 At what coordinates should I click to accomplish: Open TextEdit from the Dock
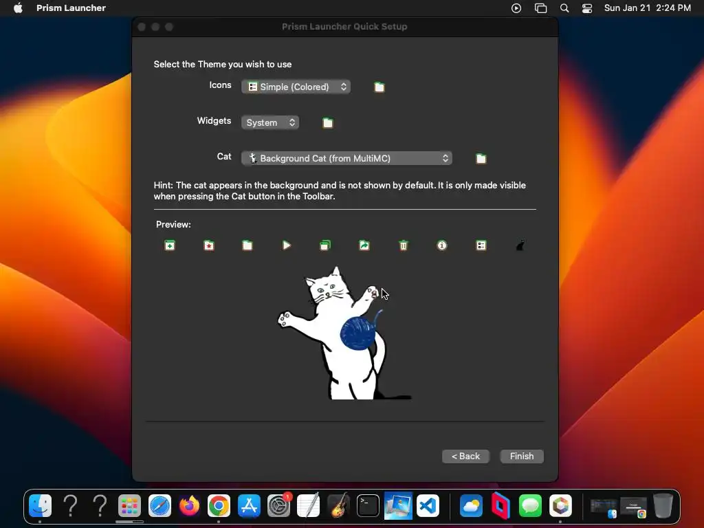click(x=309, y=506)
